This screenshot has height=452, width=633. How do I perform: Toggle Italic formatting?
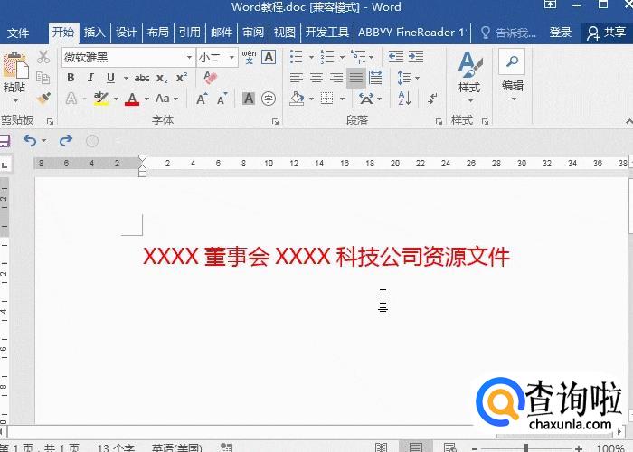(x=90, y=78)
